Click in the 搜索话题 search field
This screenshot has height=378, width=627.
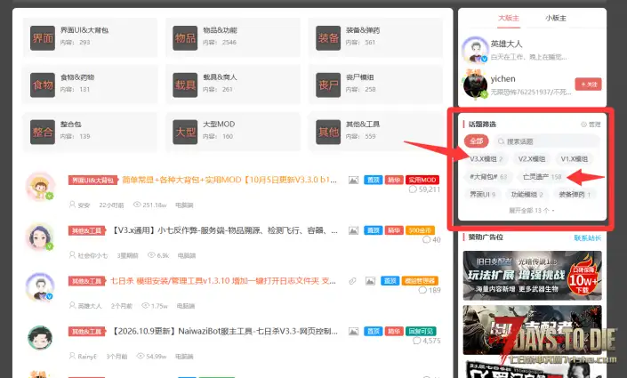547,141
